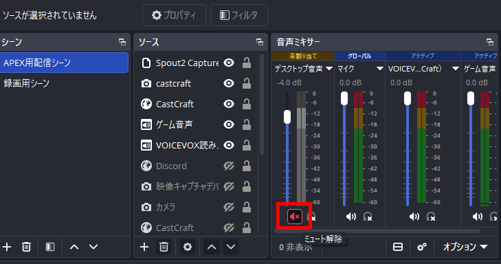The width and height of the screenshot is (501, 264).
Task: Unmute the デスクトップ音声 channel
Action: tap(295, 217)
